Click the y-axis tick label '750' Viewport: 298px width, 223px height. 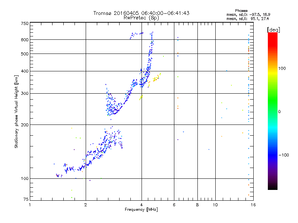25,23
